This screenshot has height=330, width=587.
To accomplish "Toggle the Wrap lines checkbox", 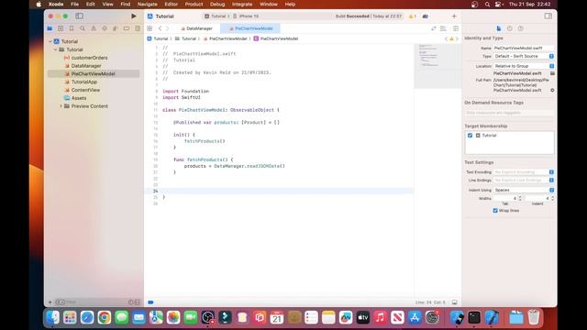I will tap(495, 211).
